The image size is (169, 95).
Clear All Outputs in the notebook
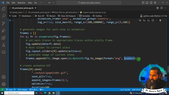(x=67, y=16)
